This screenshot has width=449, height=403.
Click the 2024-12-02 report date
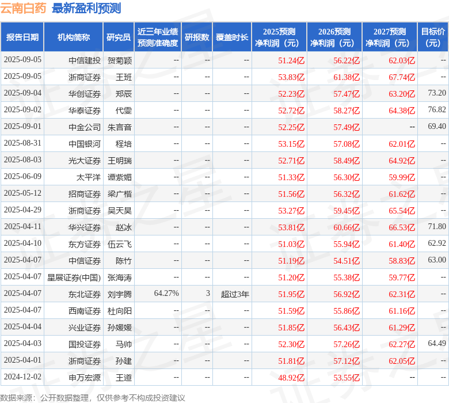coord(22,378)
